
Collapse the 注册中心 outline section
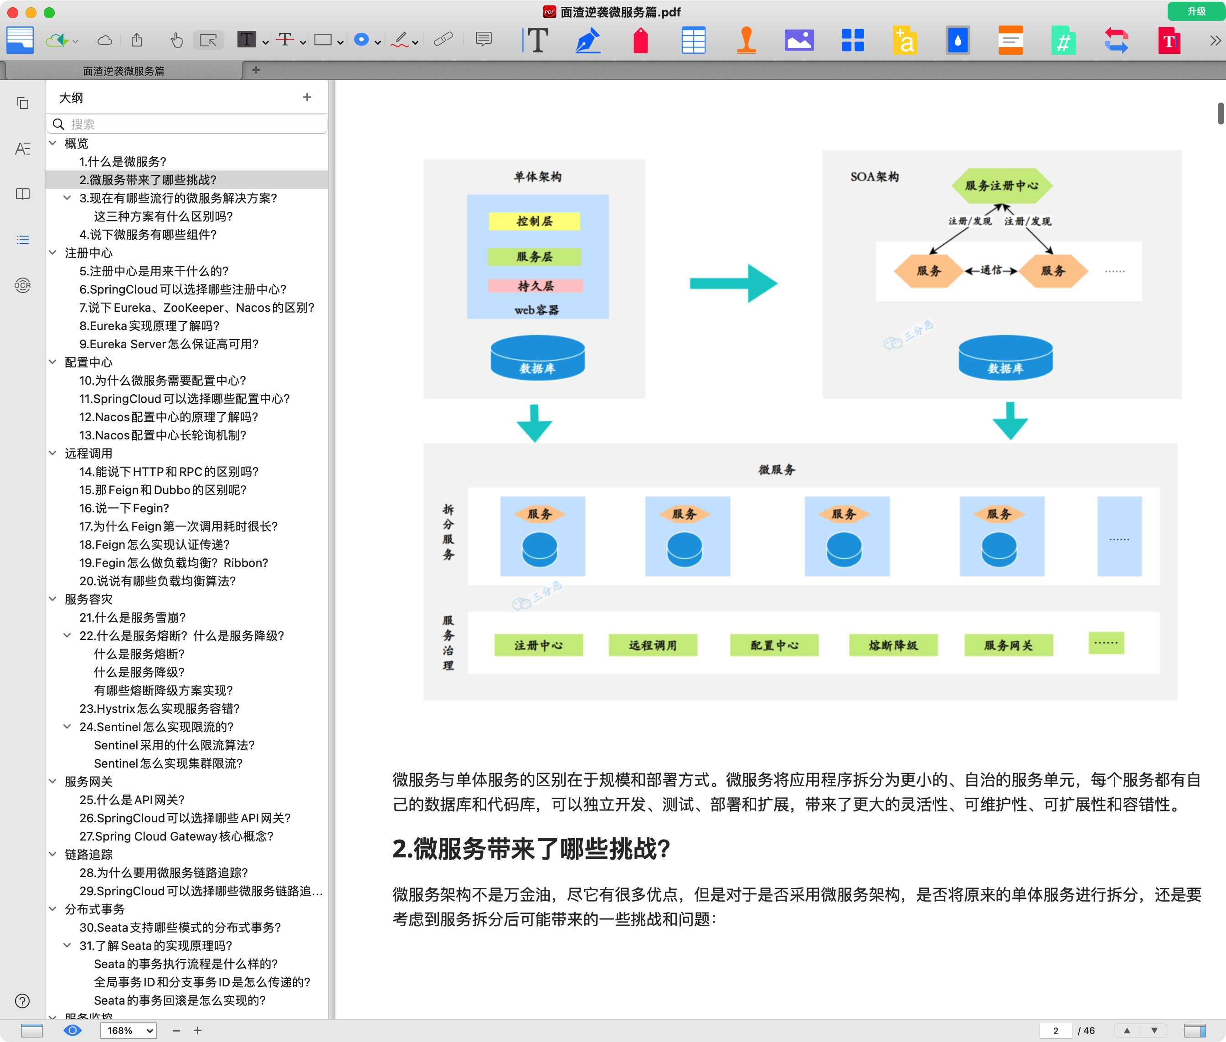pyautogui.click(x=53, y=253)
